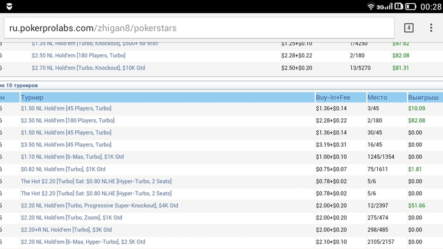Viewport: 443px width, 249px height.
Task: Tap the 3G signal strength icon
Action: tap(385, 6)
